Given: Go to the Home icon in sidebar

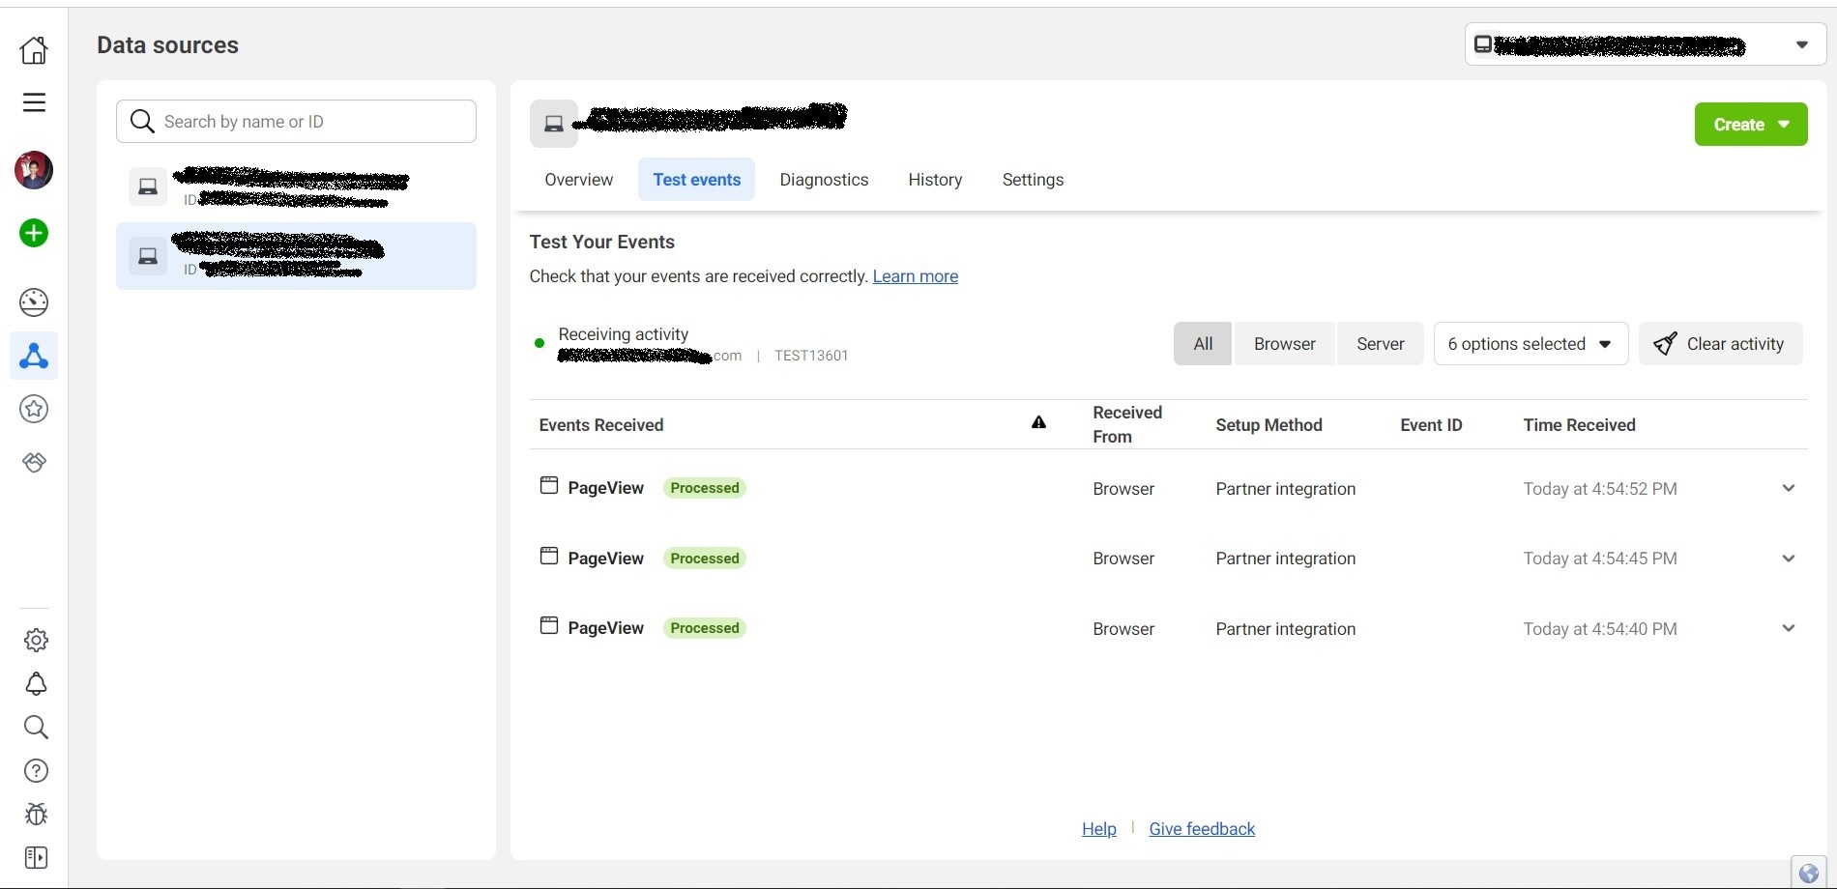Looking at the screenshot, I should coord(34,49).
